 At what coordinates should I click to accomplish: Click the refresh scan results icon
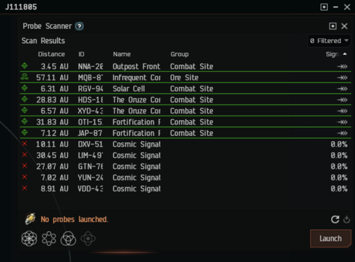335,219
